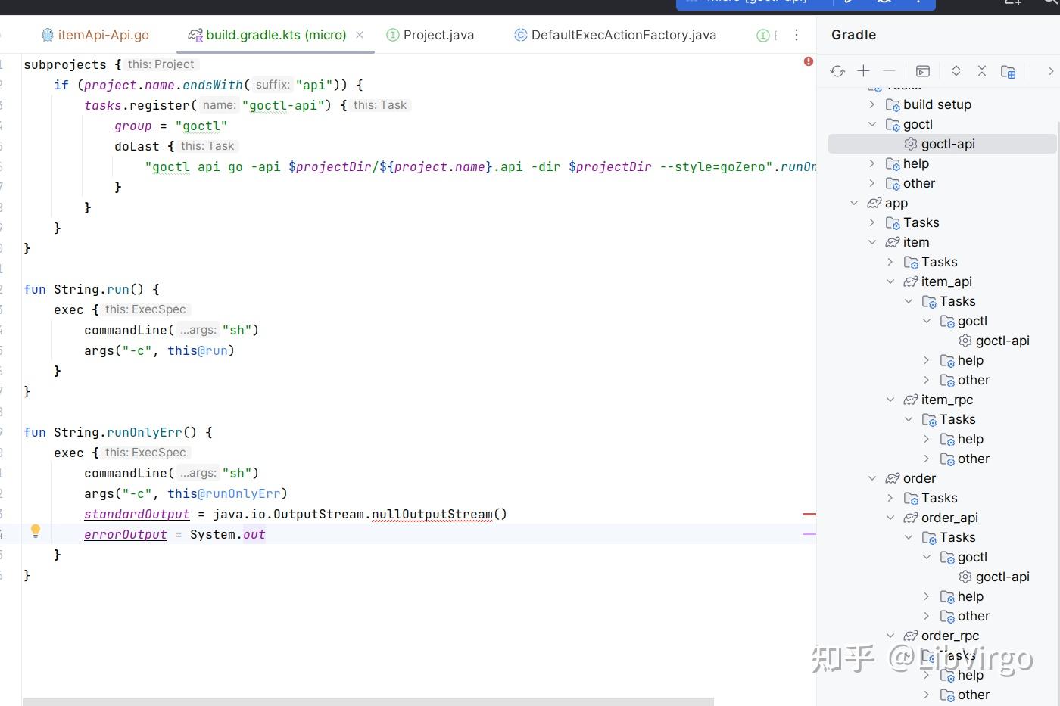Viewport: 1060px width, 706px height.
Task: Collapse the order_rpc project node
Action: click(890, 636)
